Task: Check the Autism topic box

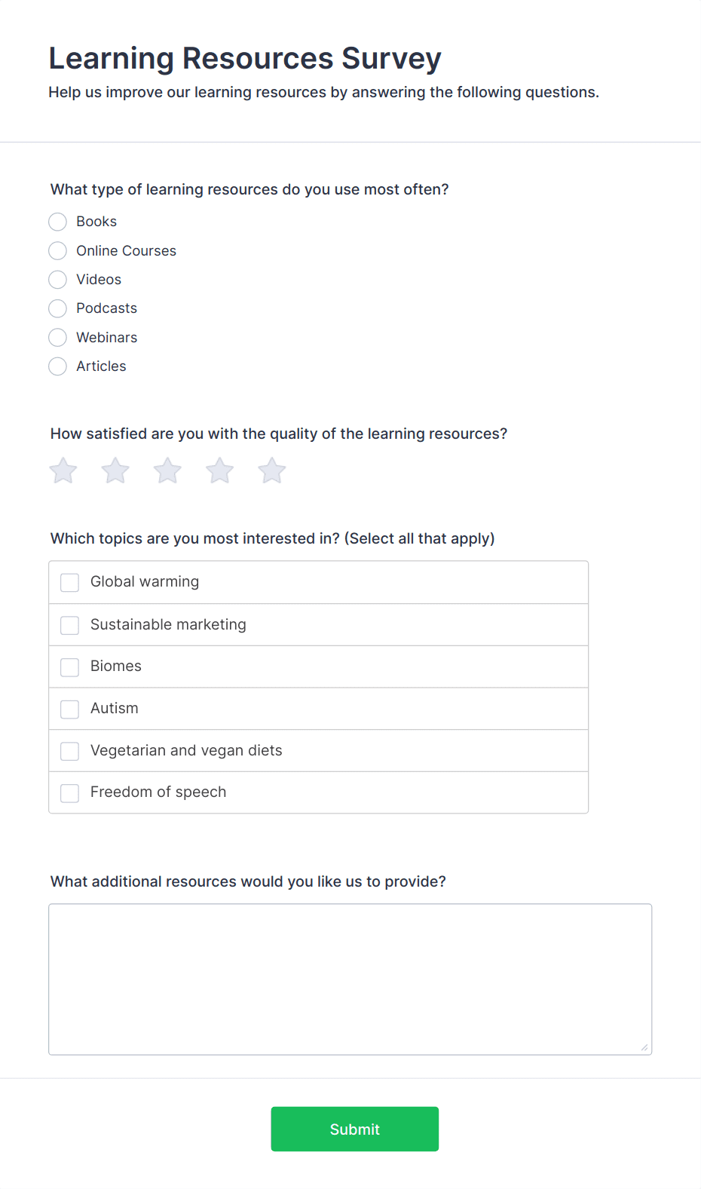Action: coord(69,709)
